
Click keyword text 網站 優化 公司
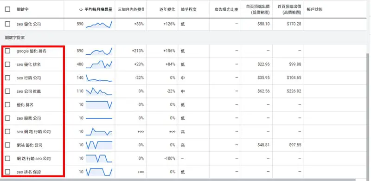coord(30,145)
